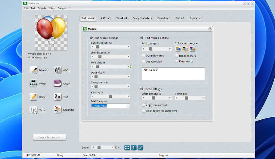The width and height of the screenshot is (275, 159).
Task: Open the Match engine dropdown
Action: [128, 106]
